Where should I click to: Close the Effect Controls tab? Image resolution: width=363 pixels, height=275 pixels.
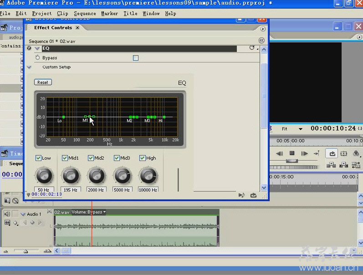77,28
